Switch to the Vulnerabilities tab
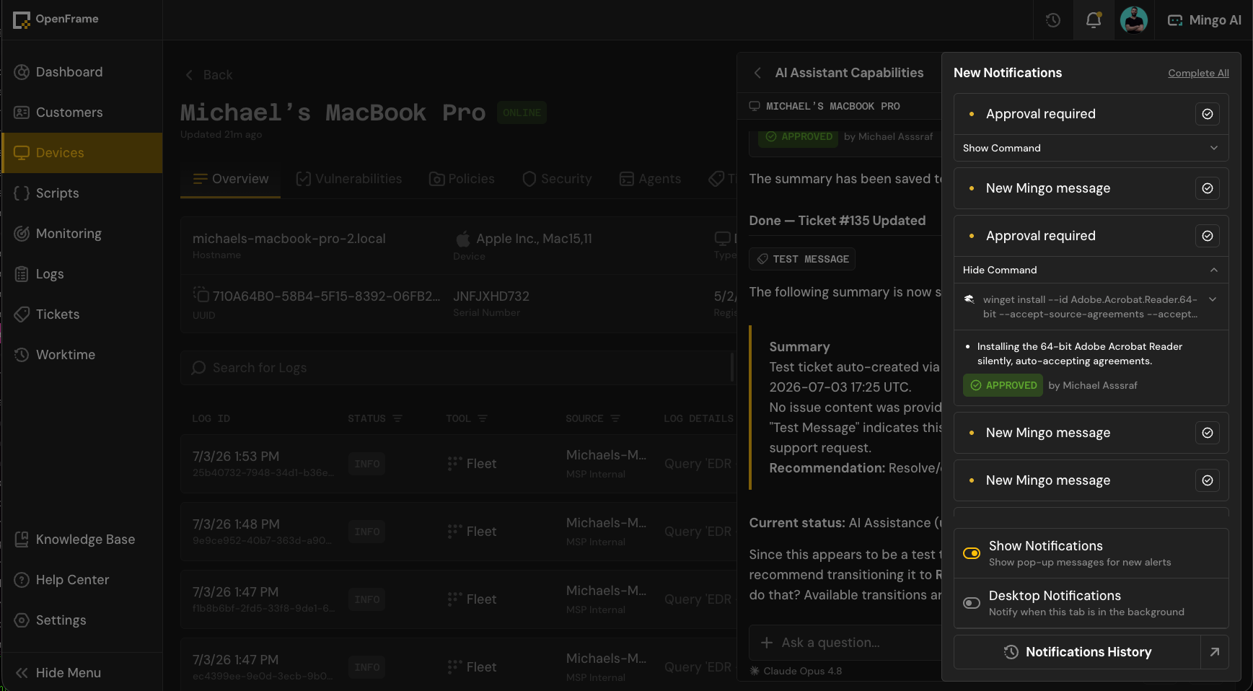1253x691 pixels. [349, 179]
